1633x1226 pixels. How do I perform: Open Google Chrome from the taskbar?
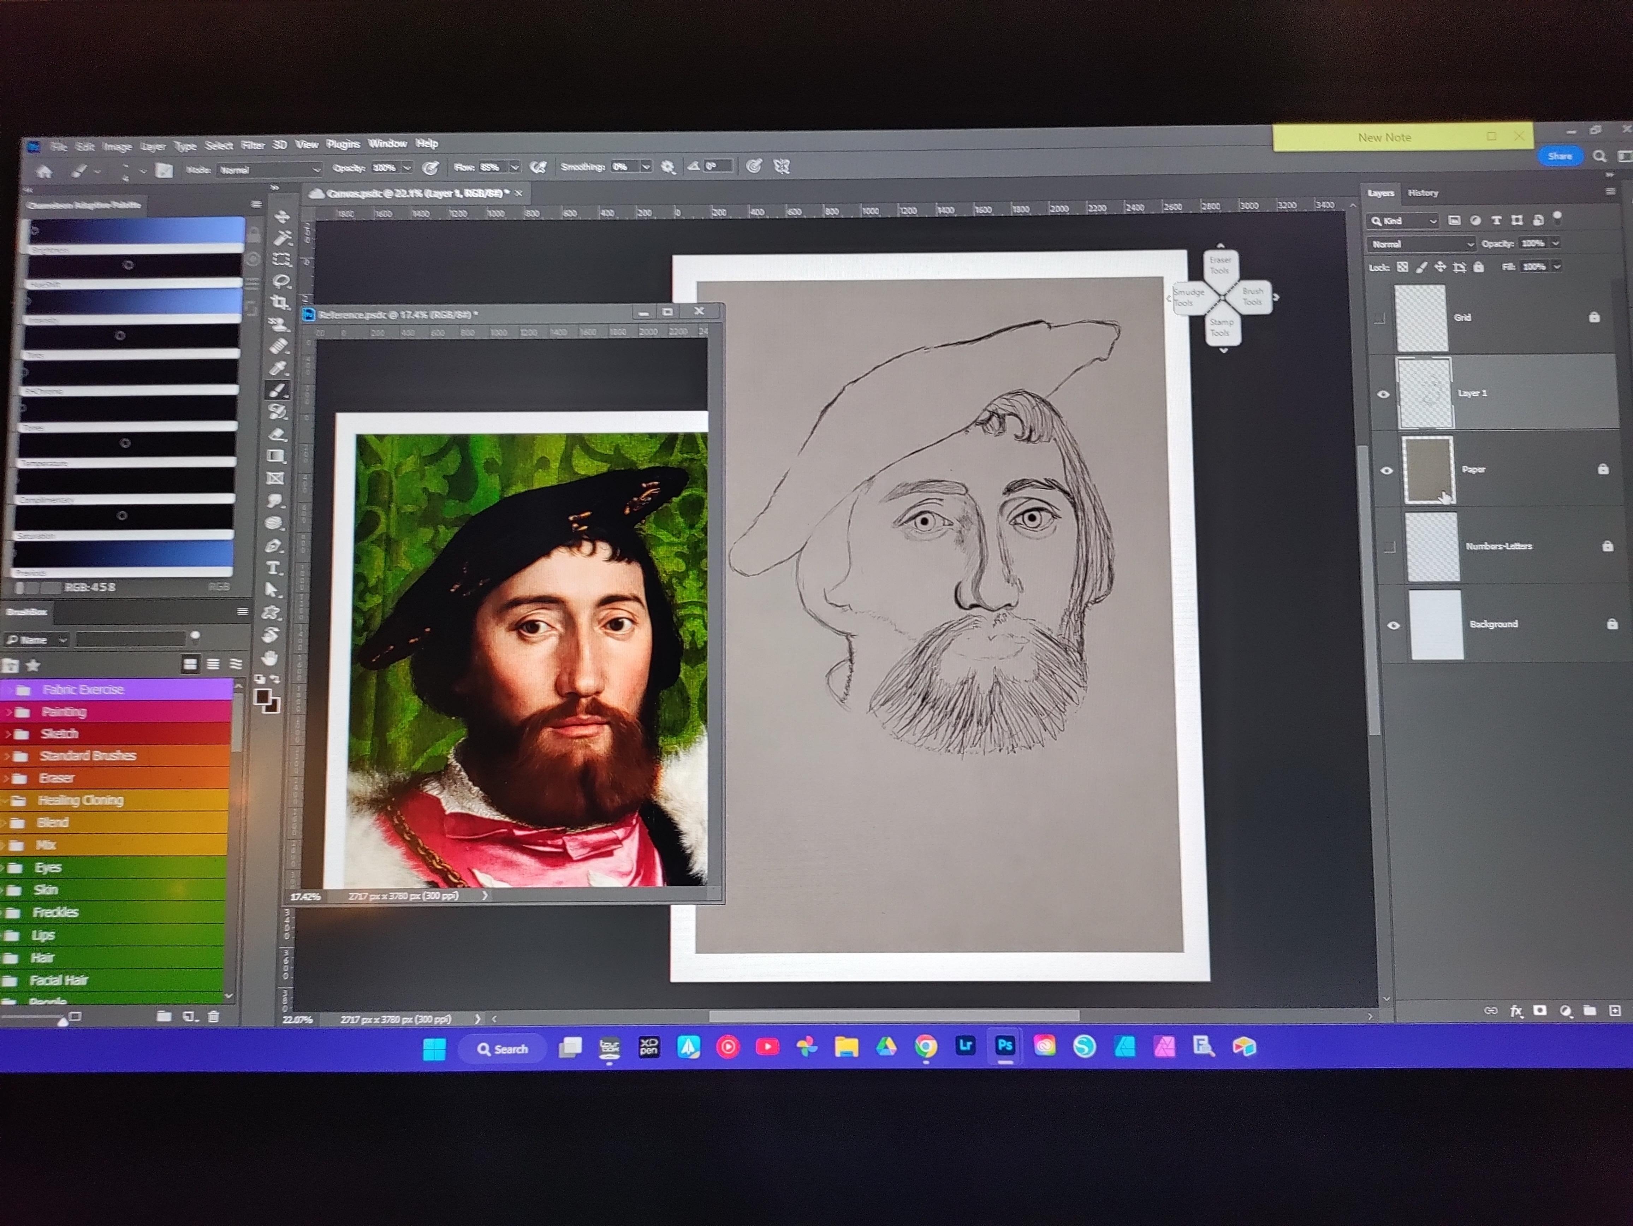[926, 1047]
